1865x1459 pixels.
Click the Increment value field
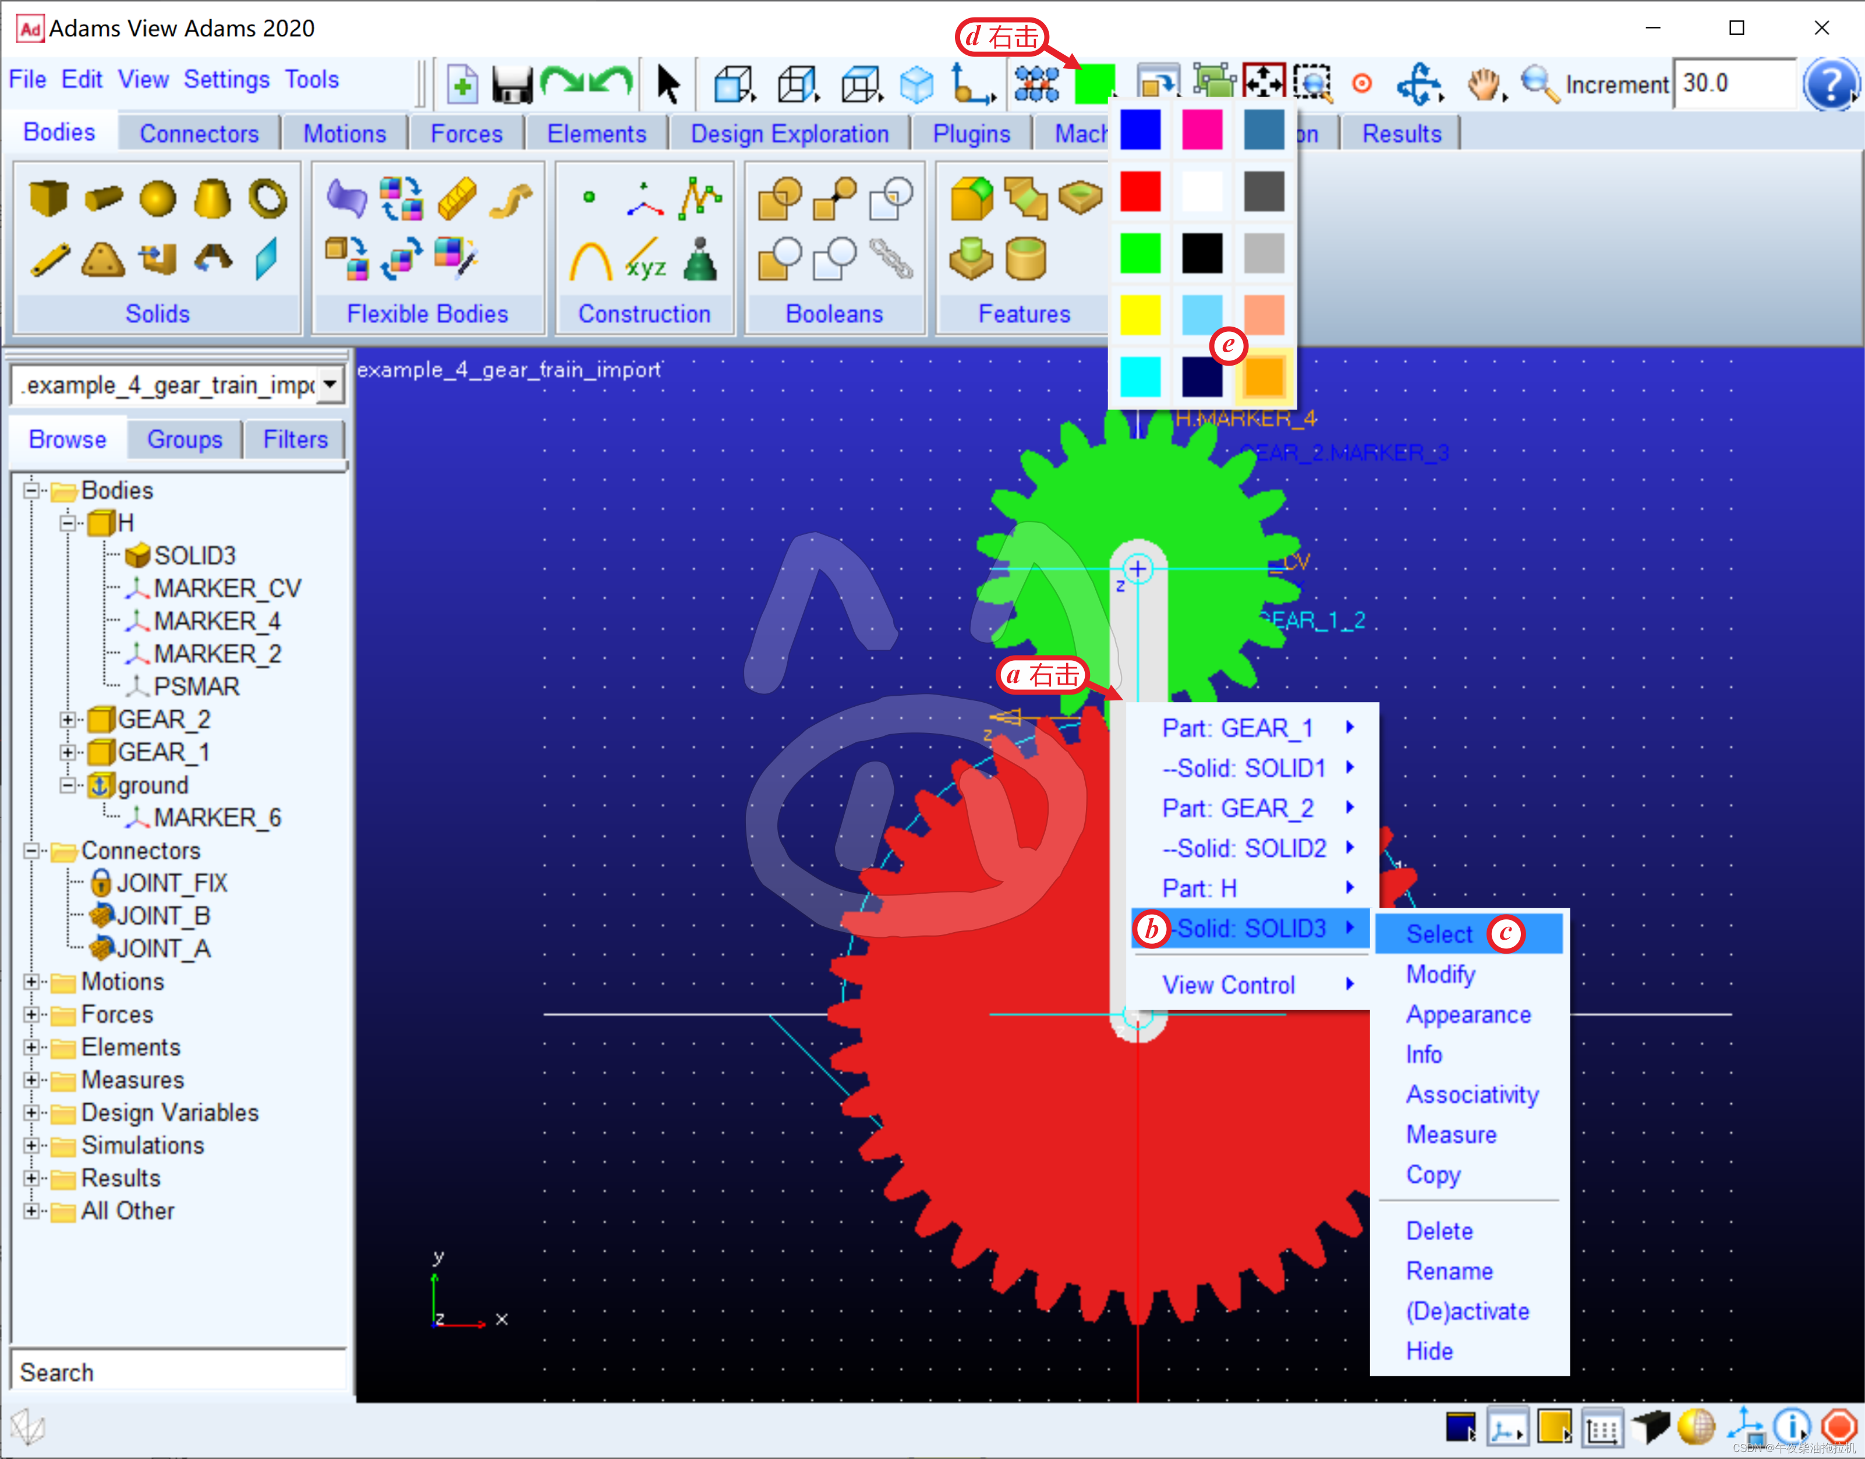1735,84
